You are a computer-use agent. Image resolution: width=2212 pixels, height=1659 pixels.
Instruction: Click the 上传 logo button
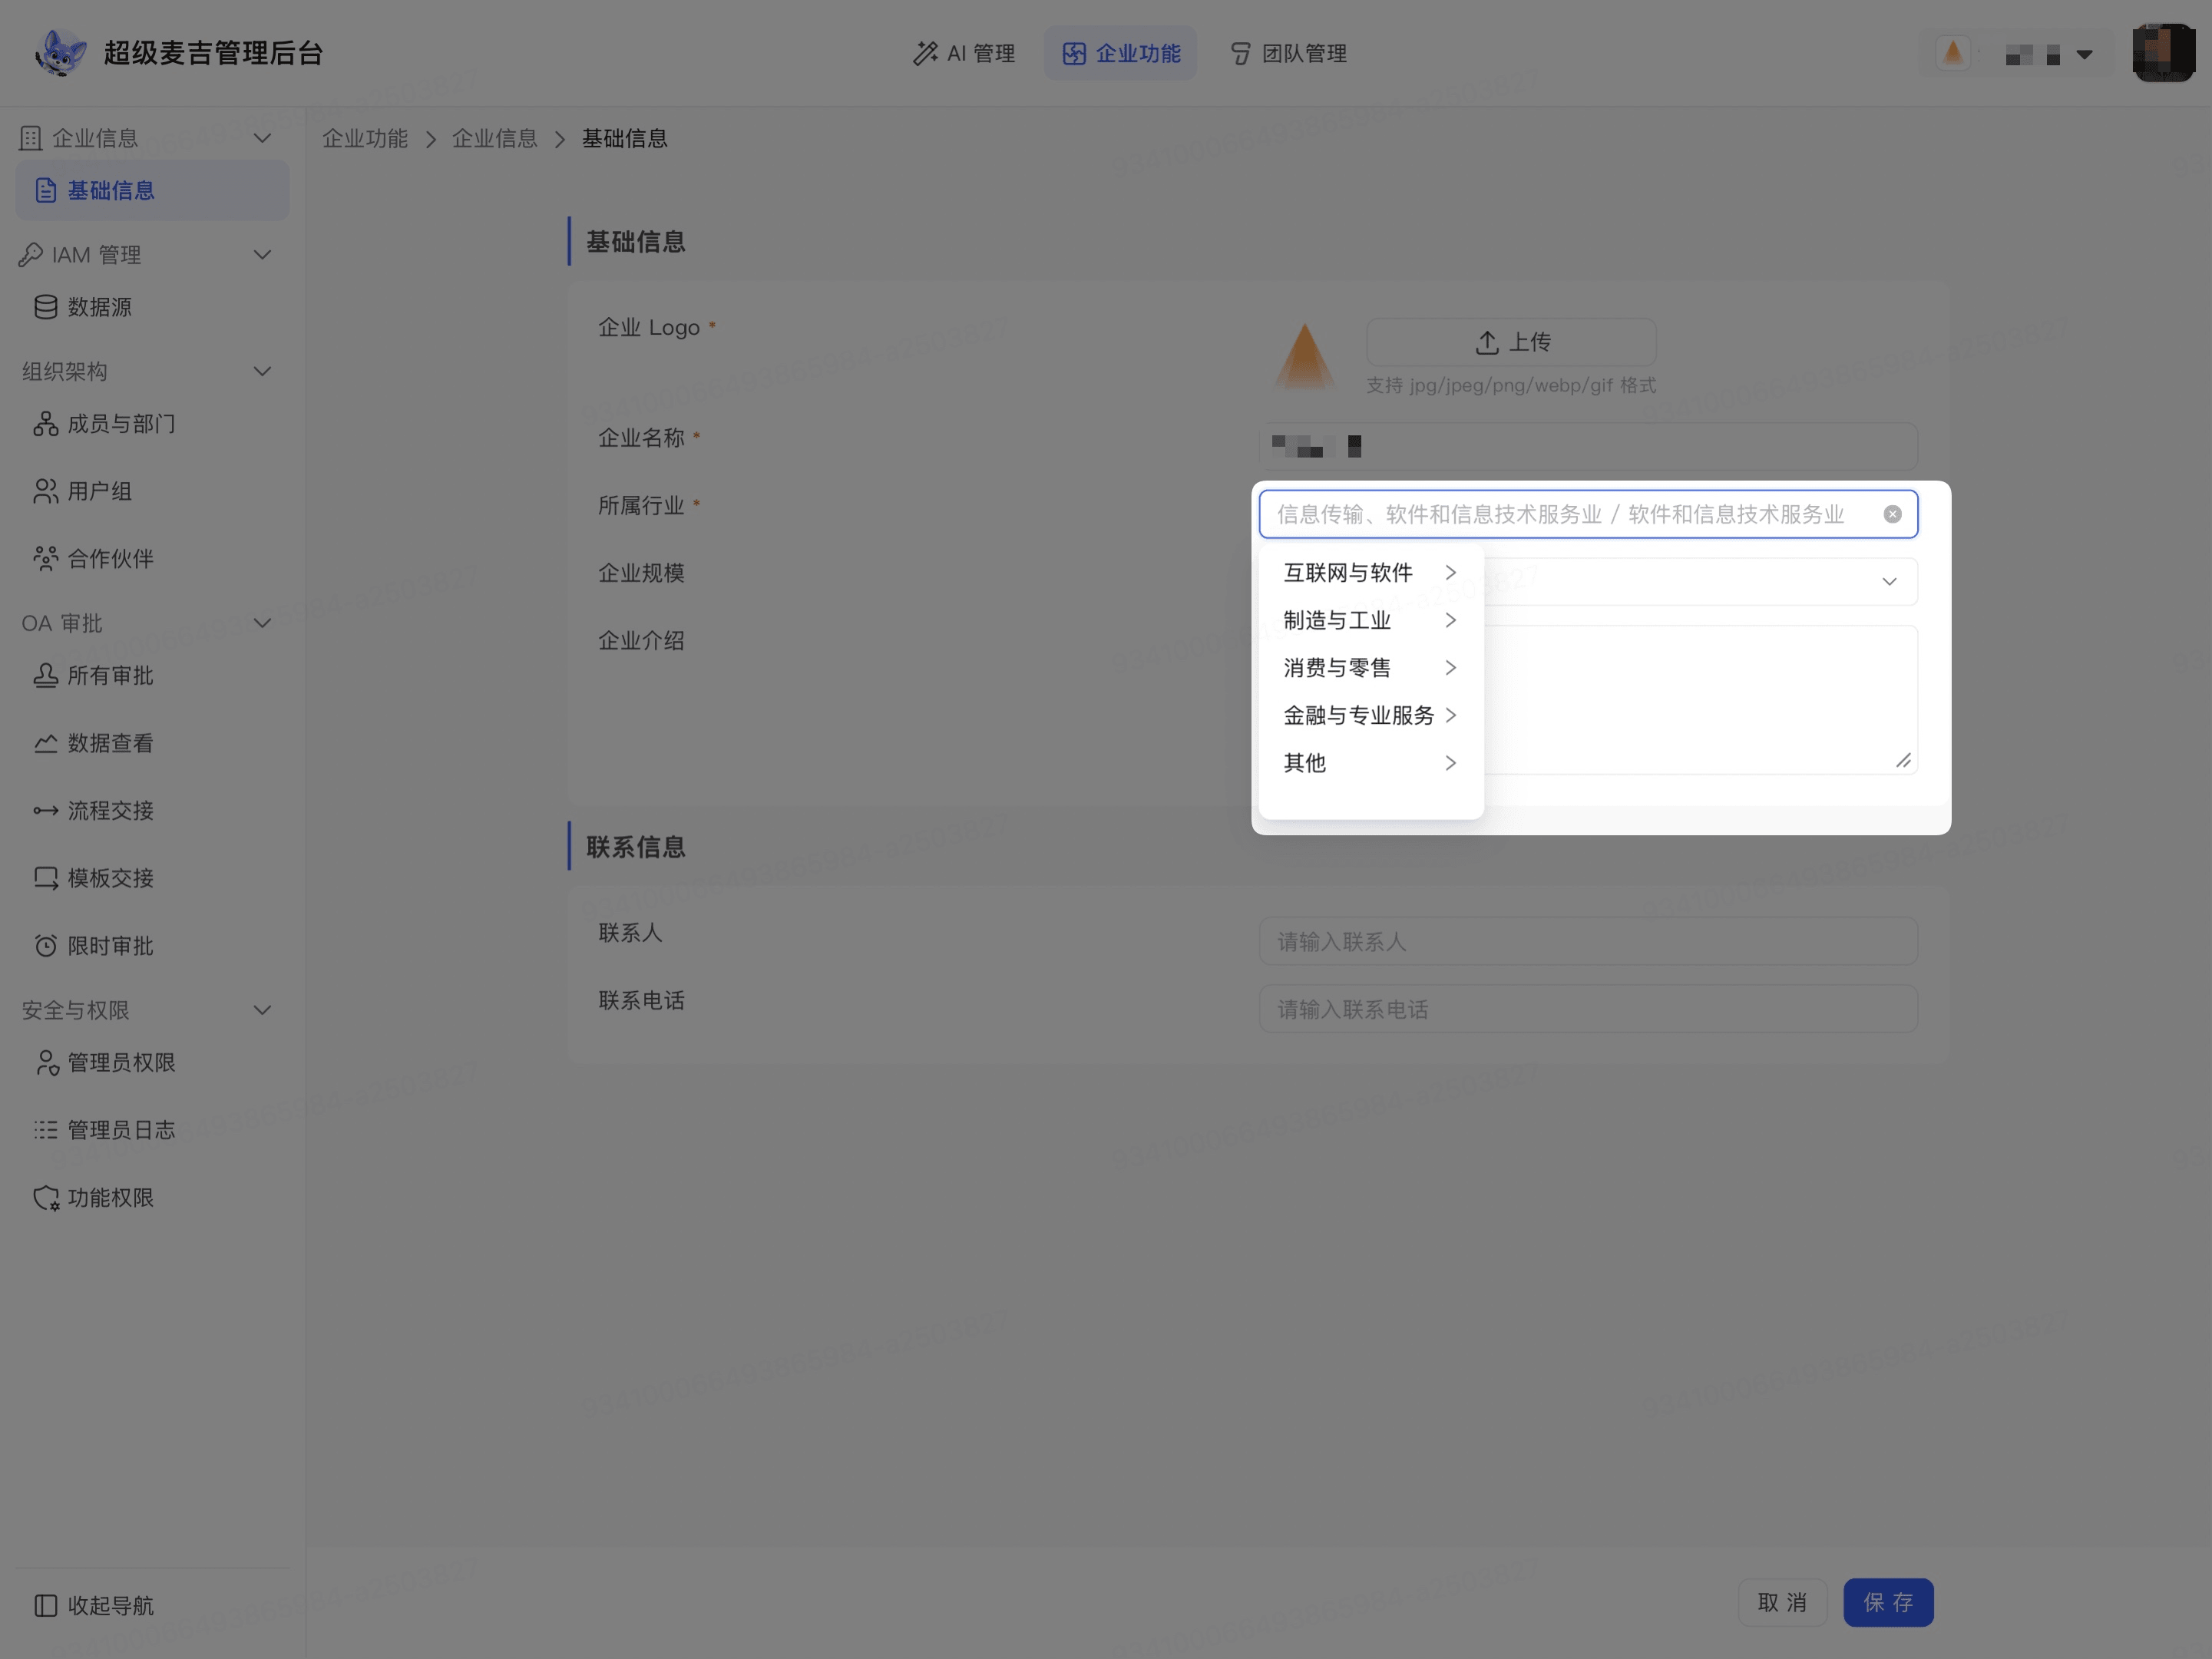(x=1511, y=342)
